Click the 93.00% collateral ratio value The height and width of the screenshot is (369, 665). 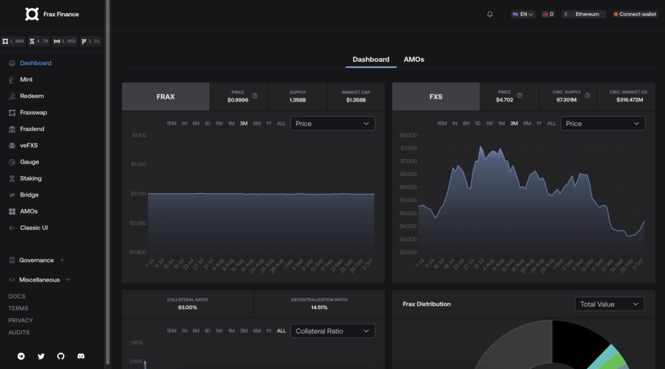[x=188, y=308]
